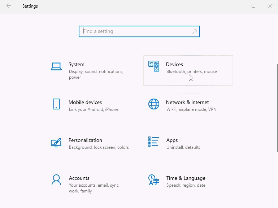Click 'Uninstall, defaults' description

(183, 147)
